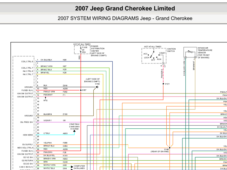The image size is (227, 170).
Task: Click the 'CAN C BUS(+)' pin label
Action: pyautogui.click(x=26, y=167)
